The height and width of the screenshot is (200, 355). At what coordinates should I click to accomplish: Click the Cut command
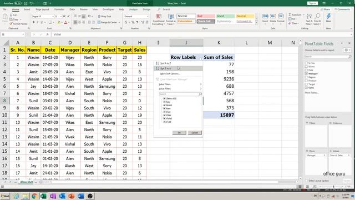tap(13, 15)
